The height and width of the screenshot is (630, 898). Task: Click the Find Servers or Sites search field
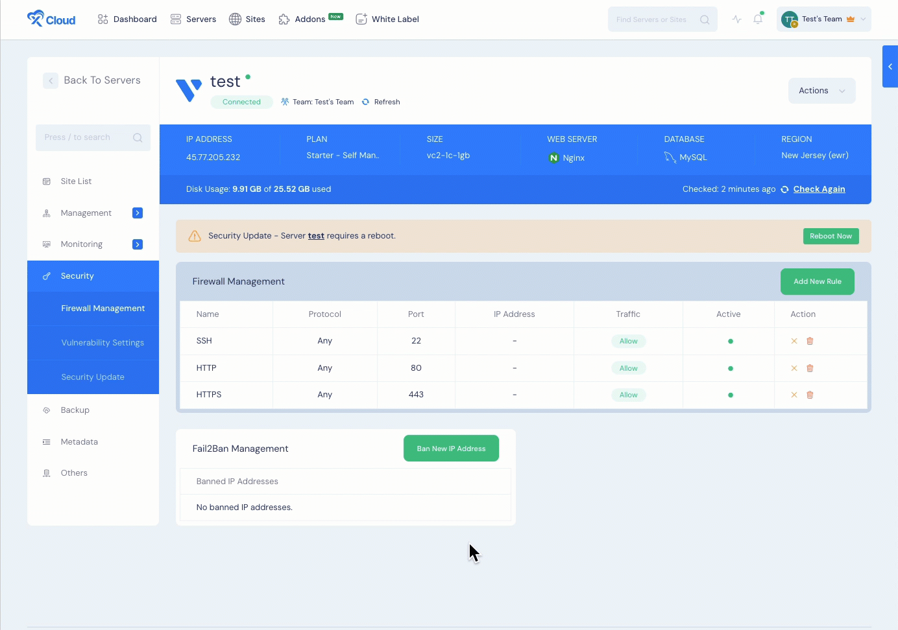point(655,19)
